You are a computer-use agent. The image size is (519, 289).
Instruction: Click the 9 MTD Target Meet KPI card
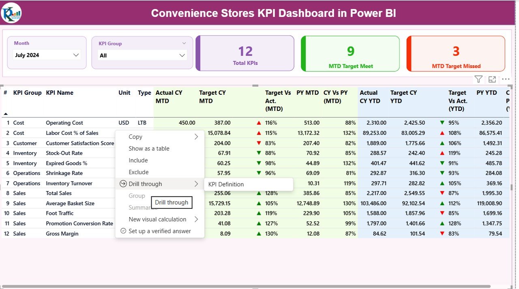[x=350, y=53]
